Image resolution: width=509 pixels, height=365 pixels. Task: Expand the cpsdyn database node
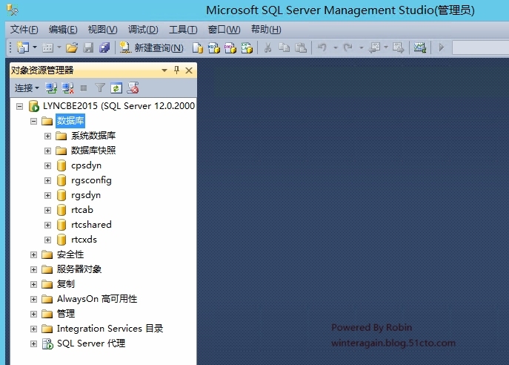click(x=47, y=165)
